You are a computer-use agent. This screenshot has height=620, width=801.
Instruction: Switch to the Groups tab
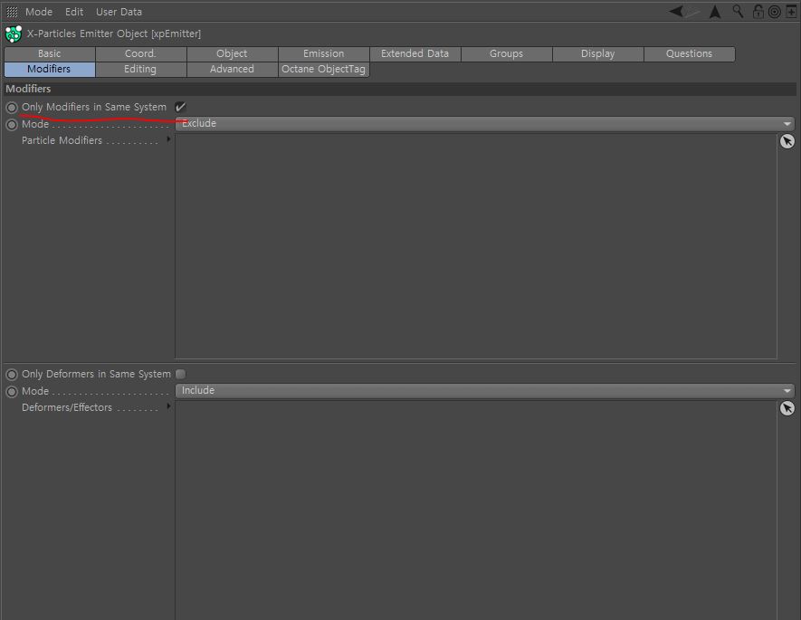pos(507,53)
